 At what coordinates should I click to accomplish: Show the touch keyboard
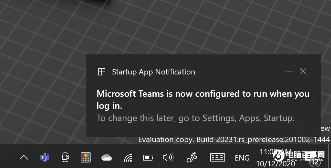(x=218, y=157)
